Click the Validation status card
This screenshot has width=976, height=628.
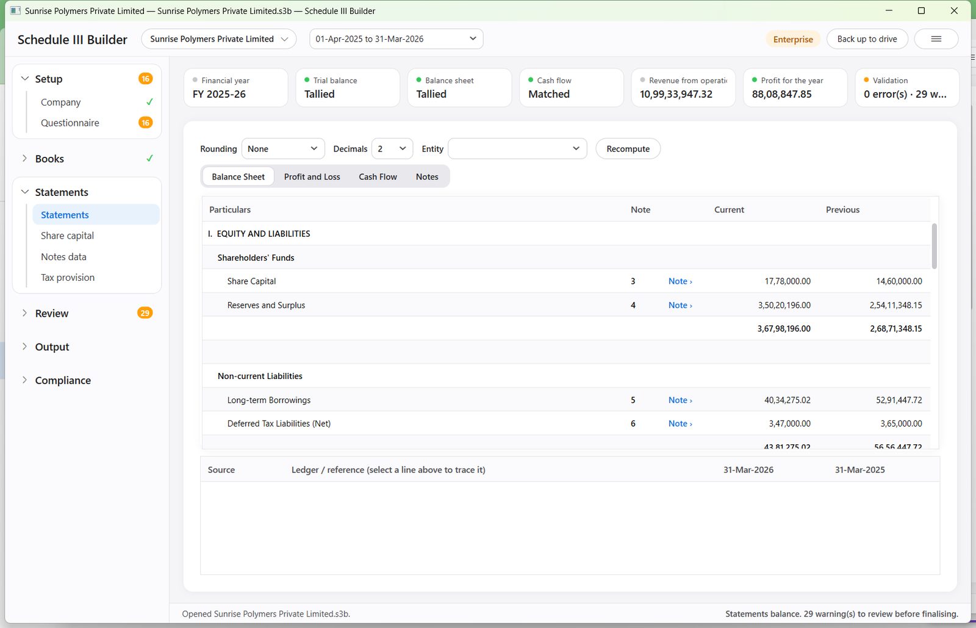click(x=906, y=88)
